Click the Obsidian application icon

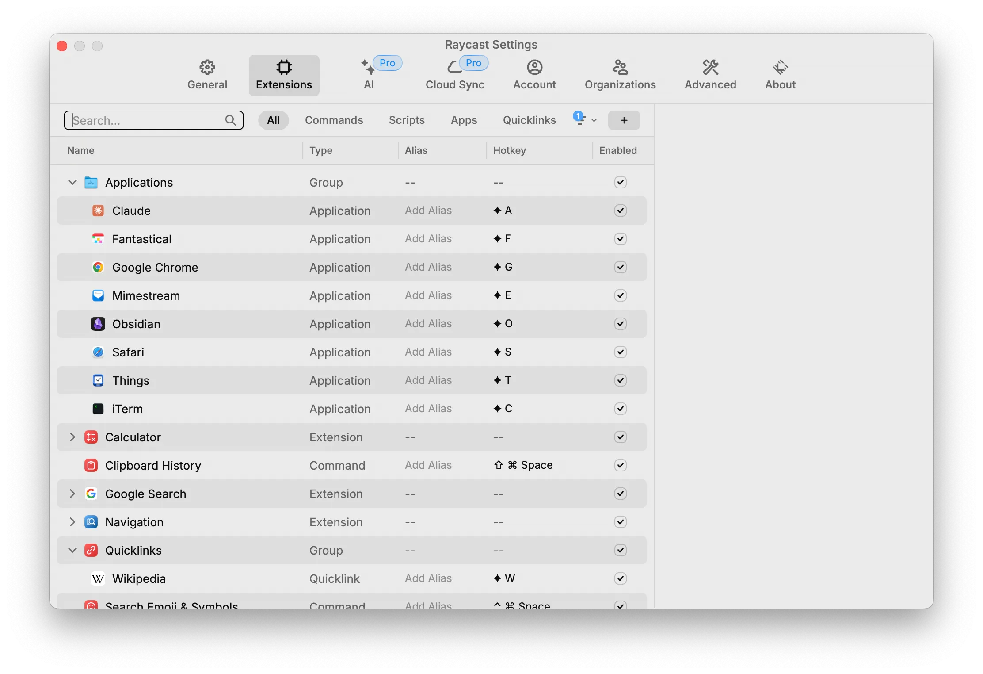pos(97,324)
